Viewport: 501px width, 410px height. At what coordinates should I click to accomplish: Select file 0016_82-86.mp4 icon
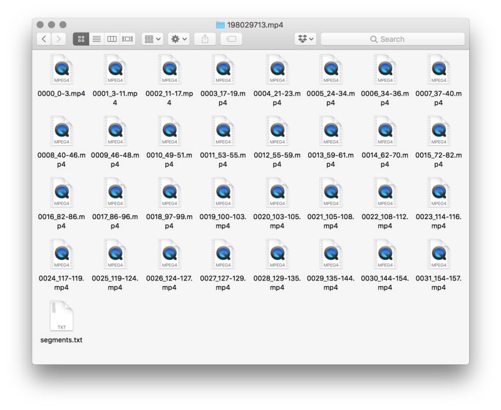coord(61,193)
